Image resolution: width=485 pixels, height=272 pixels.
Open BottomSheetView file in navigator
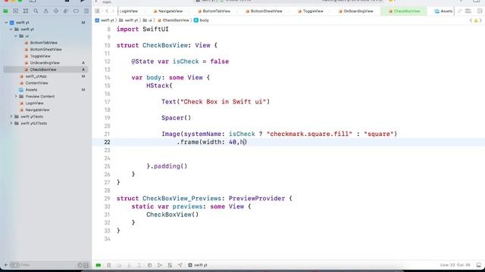[45, 49]
